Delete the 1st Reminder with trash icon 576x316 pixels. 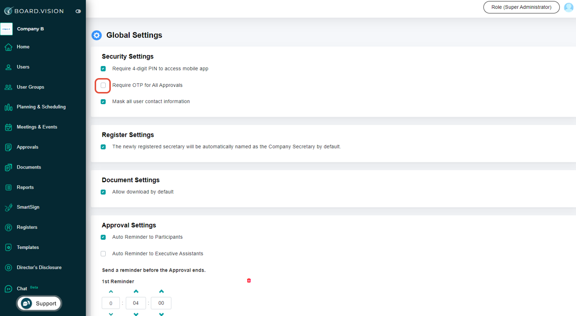249,280
